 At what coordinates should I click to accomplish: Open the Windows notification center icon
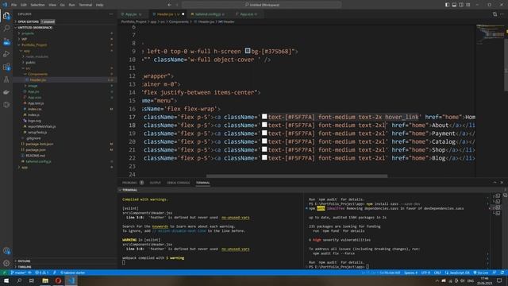(x=499, y=280)
